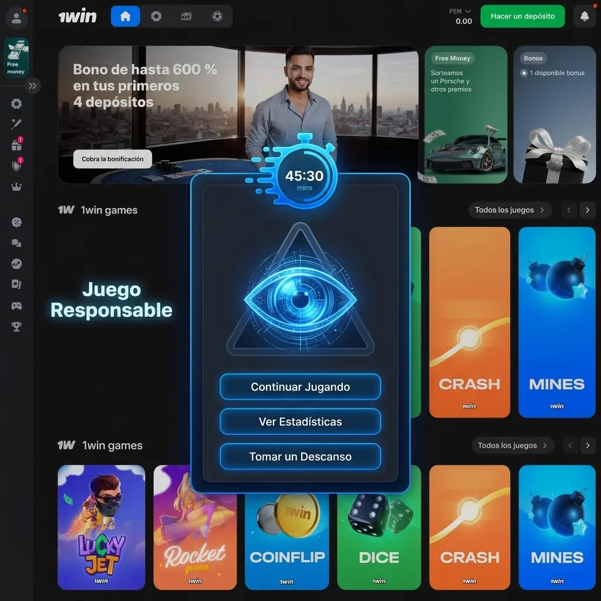Open the game controller sidebar icon
Screen dimensions: 601x601
(x=16, y=306)
